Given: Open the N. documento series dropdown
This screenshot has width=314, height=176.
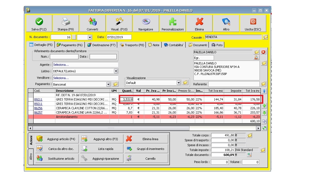Looking at the screenshot, I should 90,37.
